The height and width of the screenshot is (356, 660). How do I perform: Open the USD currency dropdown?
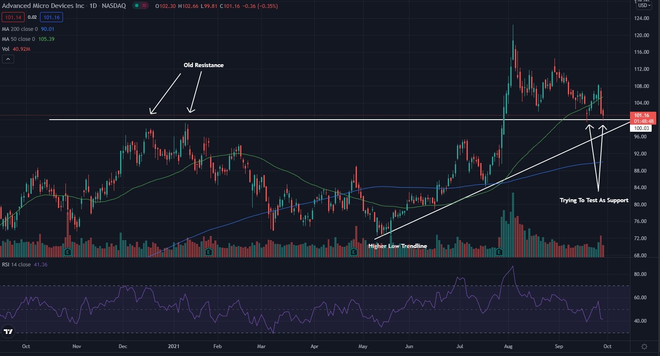[x=644, y=5]
